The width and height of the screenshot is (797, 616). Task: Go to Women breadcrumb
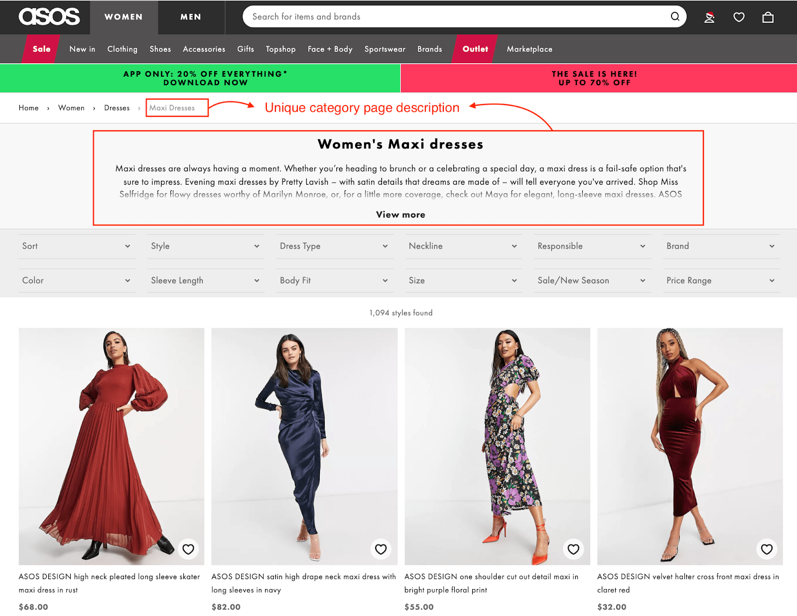tap(71, 108)
